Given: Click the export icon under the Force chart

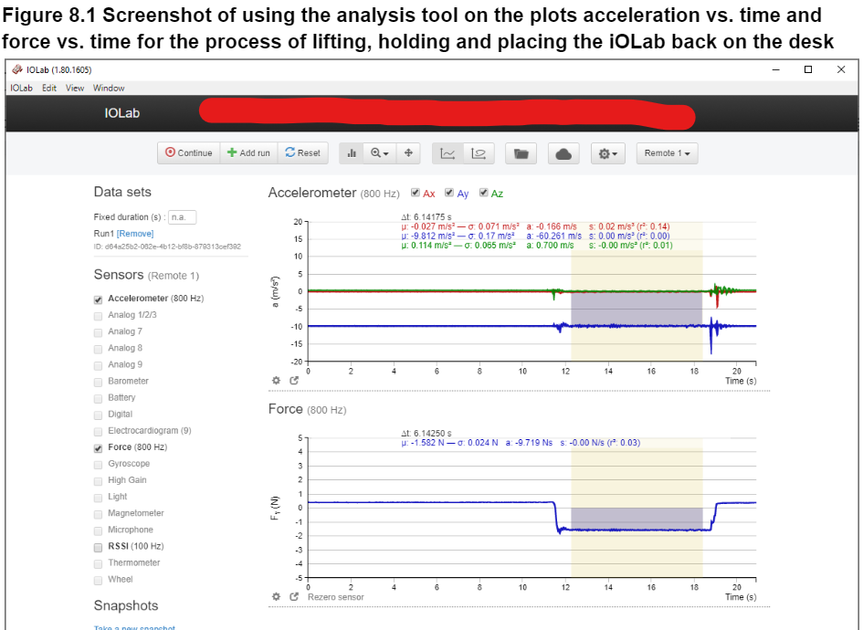Looking at the screenshot, I should point(294,596).
